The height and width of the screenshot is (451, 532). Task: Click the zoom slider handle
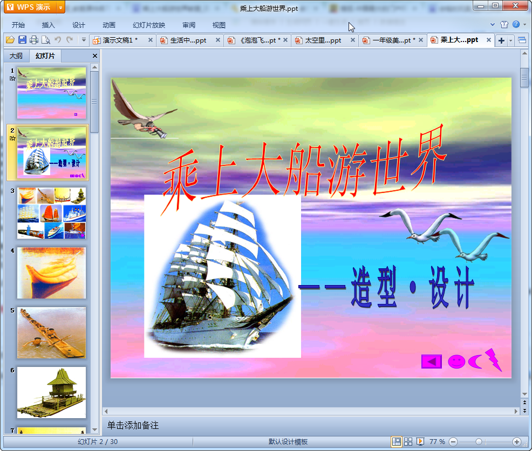479,441
